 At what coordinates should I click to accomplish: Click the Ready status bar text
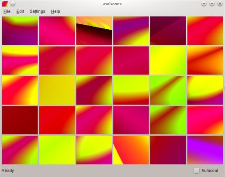(x=8, y=170)
